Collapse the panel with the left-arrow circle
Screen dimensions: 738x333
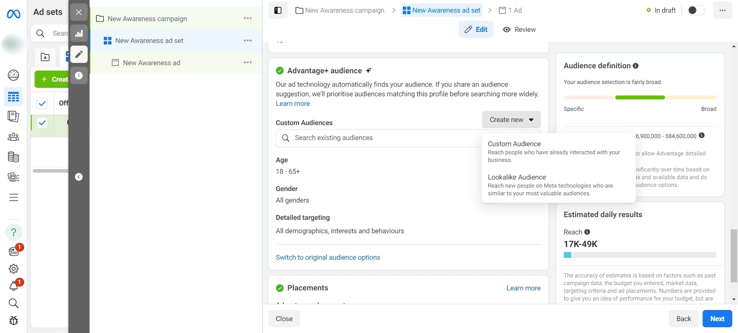pos(79,177)
